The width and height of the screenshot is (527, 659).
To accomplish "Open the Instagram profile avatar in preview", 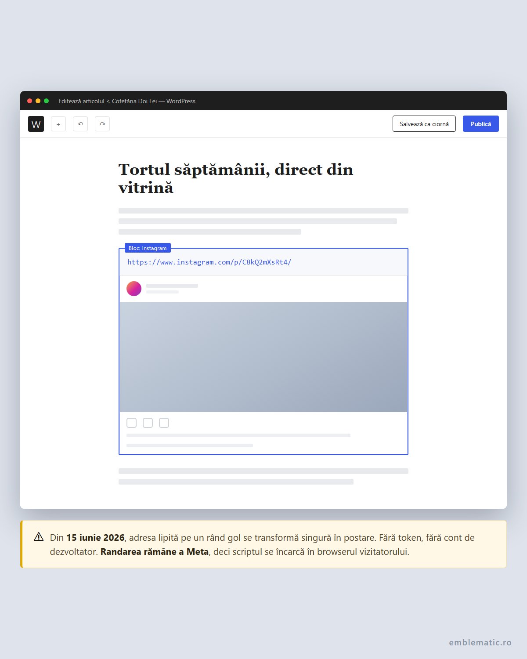I will click(x=134, y=289).
